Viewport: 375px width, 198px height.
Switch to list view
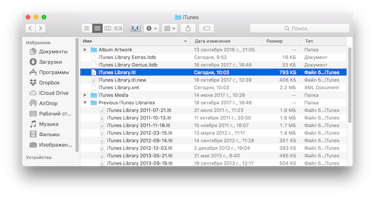point(97,29)
